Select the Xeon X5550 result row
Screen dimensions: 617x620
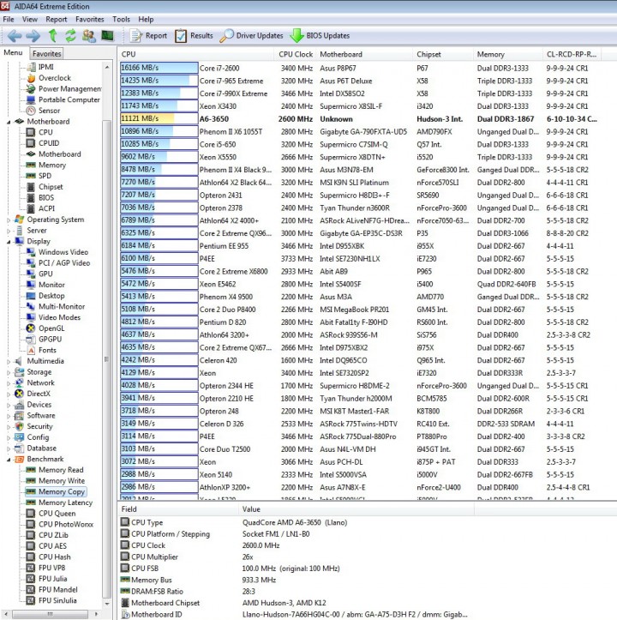click(x=359, y=157)
